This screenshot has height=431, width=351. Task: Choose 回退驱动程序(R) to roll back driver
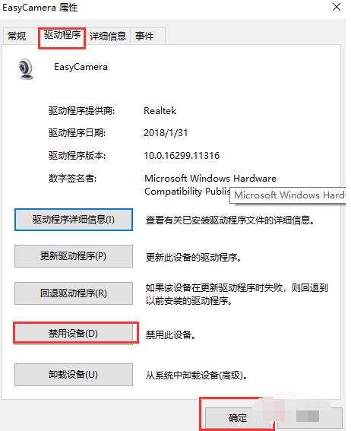74,293
